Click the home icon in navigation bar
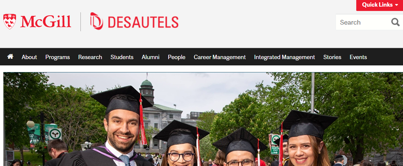This screenshot has height=166, width=403. [x=10, y=56]
